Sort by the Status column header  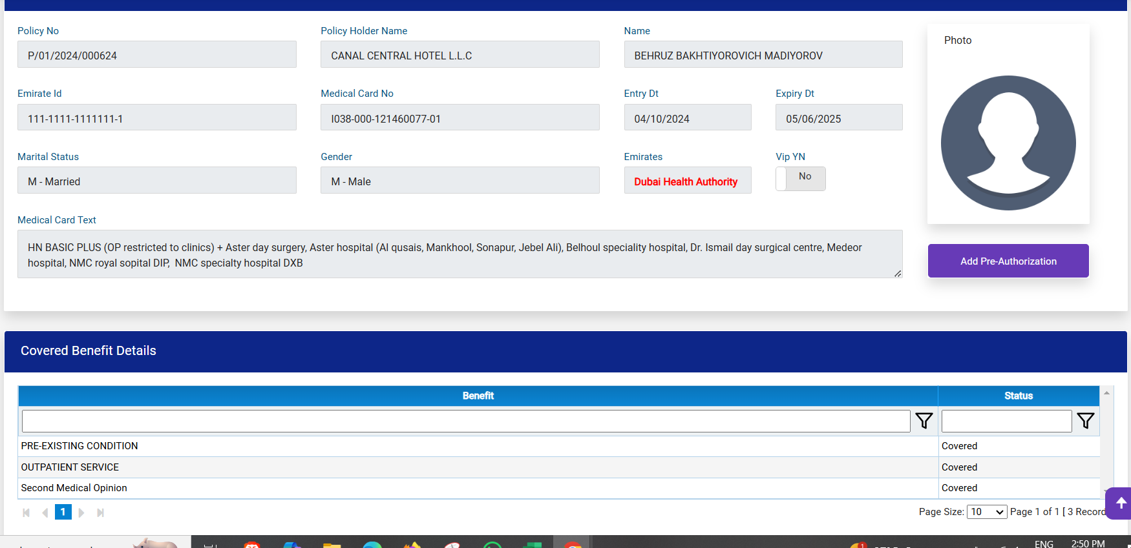click(1019, 396)
